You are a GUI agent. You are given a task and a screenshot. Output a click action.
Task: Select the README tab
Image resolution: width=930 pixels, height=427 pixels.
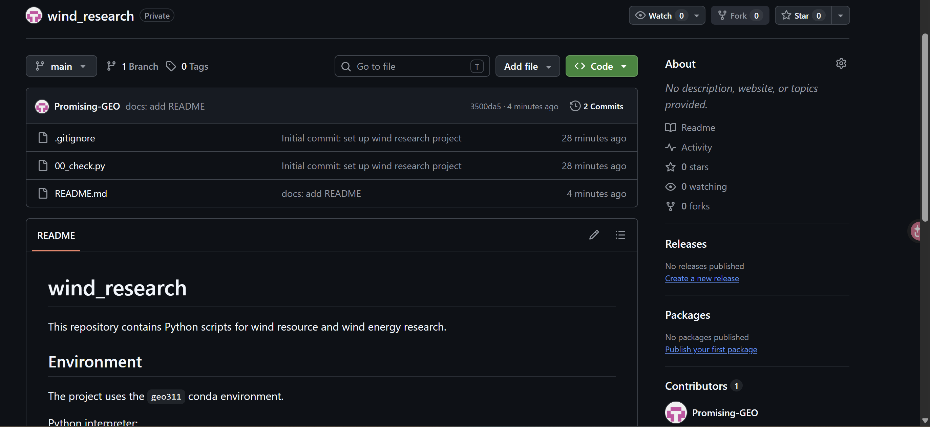pyautogui.click(x=56, y=235)
